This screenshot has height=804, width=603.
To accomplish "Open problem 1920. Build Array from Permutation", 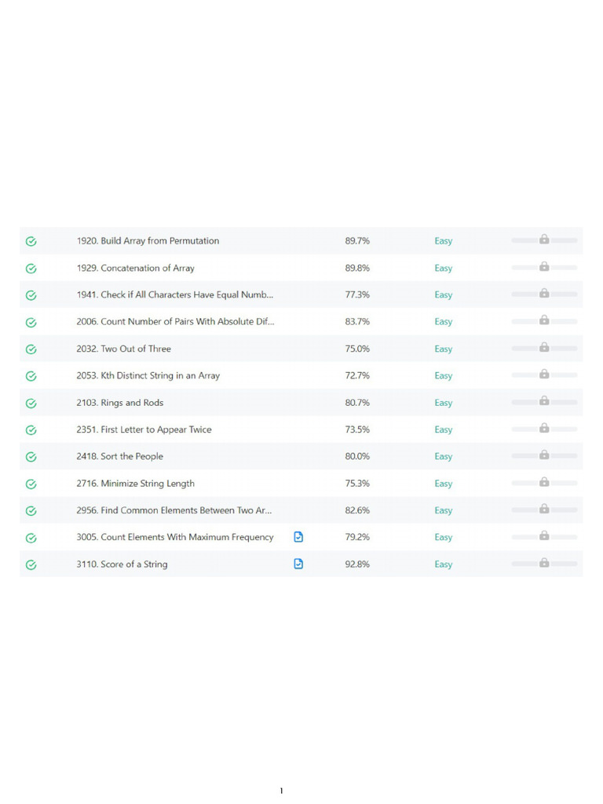I will pyautogui.click(x=148, y=241).
